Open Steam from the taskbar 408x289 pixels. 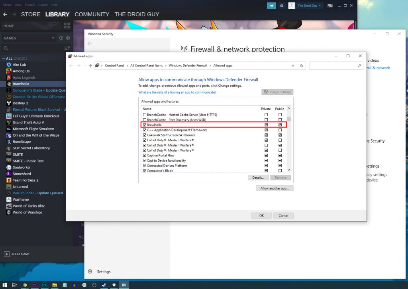point(104,285)
